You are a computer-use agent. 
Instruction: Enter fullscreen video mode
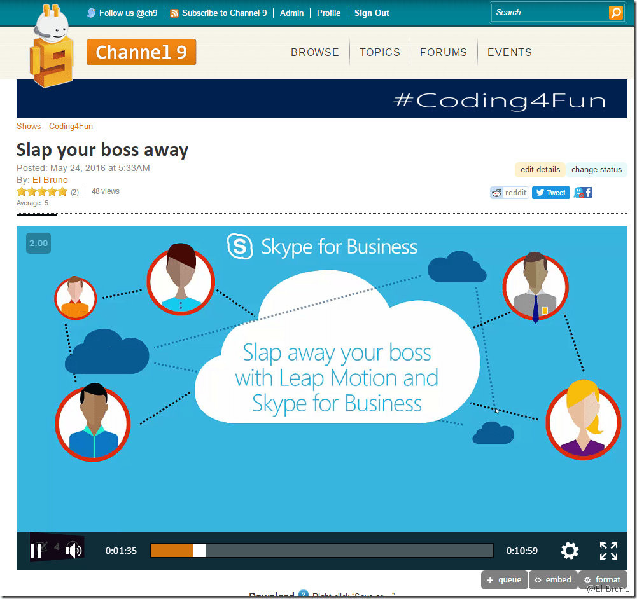click(x=608, y=551)
